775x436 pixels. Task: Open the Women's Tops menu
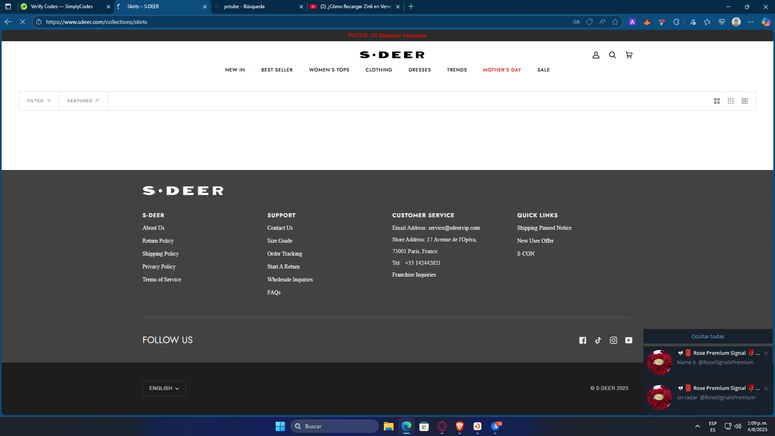point(329,70)
